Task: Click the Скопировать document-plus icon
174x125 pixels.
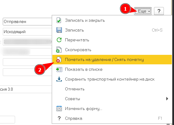Action: coord(59,50)
